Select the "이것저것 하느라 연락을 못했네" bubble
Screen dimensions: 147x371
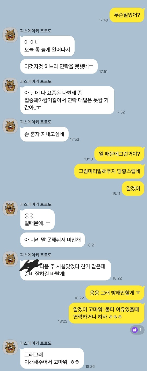coord(59,66)
